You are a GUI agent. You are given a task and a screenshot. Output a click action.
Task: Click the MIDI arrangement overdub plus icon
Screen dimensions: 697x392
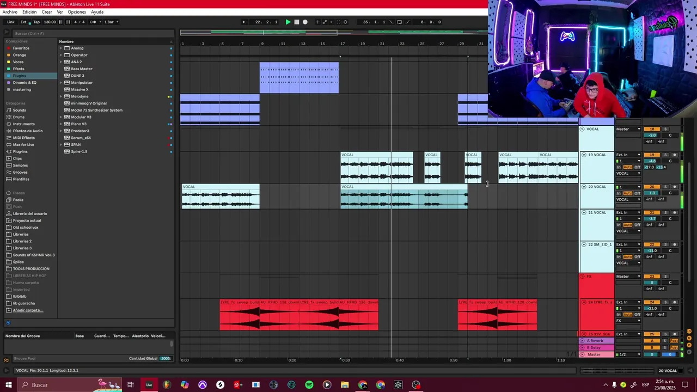[318, 22]
